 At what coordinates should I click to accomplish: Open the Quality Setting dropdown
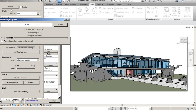click(x=38, y=13)
